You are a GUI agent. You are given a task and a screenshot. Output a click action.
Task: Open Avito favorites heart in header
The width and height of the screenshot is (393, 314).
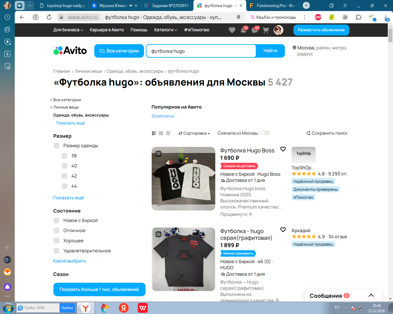tap(232, 30)
